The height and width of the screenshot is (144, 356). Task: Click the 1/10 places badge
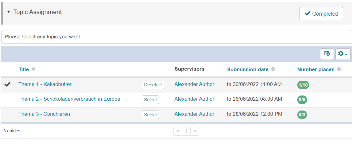(303, 85)
